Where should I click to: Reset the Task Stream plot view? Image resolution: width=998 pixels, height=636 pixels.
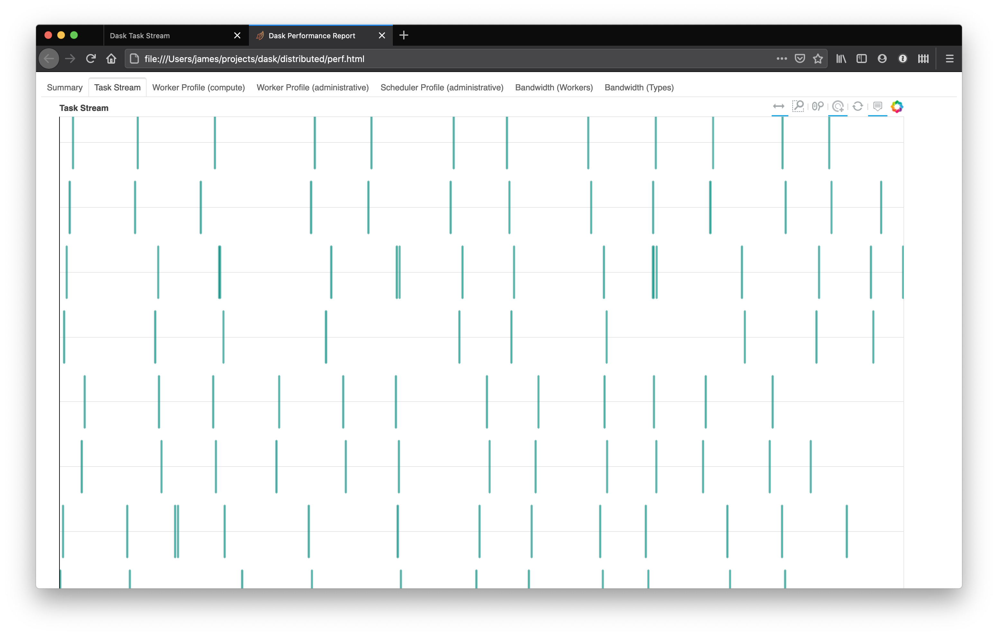(857, 106)
